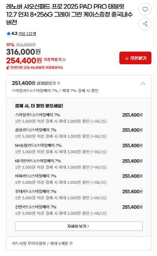The width and height of the screenshot is (157, 256).
Task: Open the share icon button
Action: [x=145, y=24]
